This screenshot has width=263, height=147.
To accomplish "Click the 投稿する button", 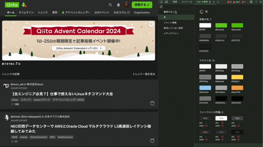I will (142, 5).
